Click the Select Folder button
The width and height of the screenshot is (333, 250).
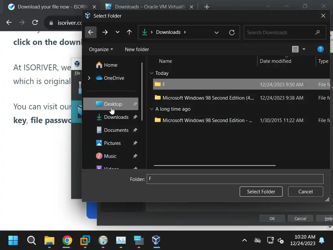261,191
